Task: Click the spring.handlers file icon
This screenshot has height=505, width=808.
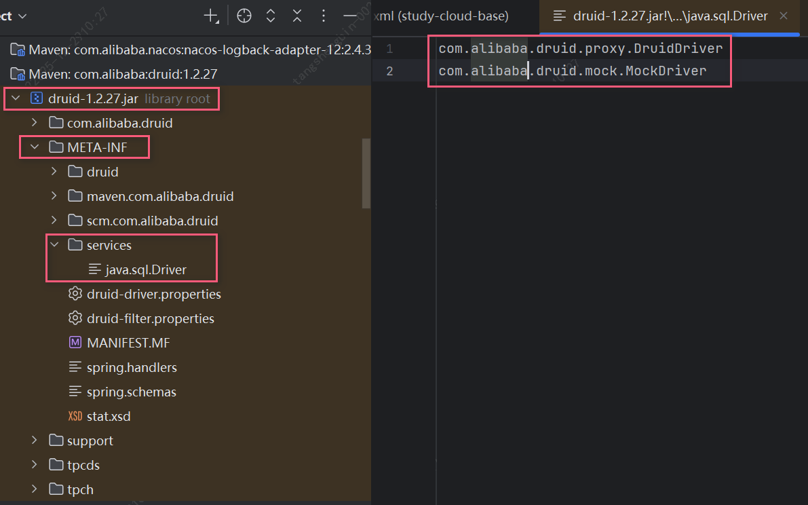Action: click(x=75, y=367)
